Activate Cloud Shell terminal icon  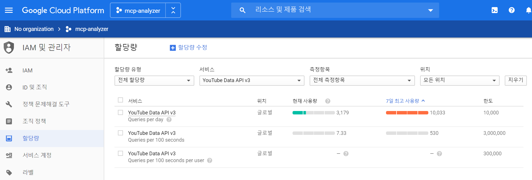pos(495,10)
